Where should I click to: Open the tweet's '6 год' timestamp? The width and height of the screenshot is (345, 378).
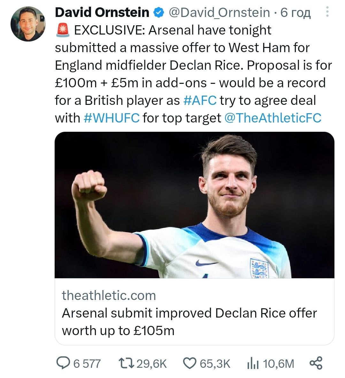(295, 12)
